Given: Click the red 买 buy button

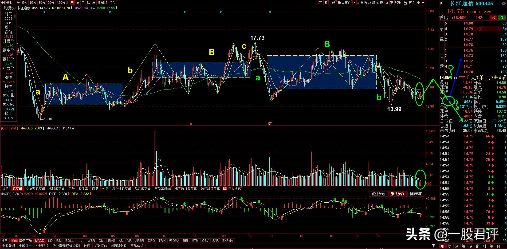Looking at the screenshot, I should [x=493, y=18].
